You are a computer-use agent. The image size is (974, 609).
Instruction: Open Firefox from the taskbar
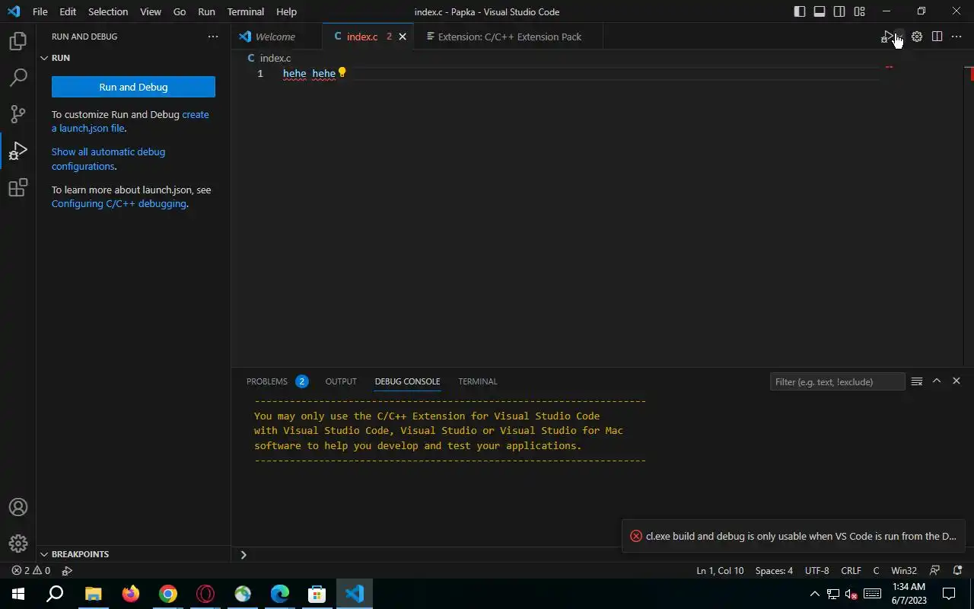[x=131, y=594]
